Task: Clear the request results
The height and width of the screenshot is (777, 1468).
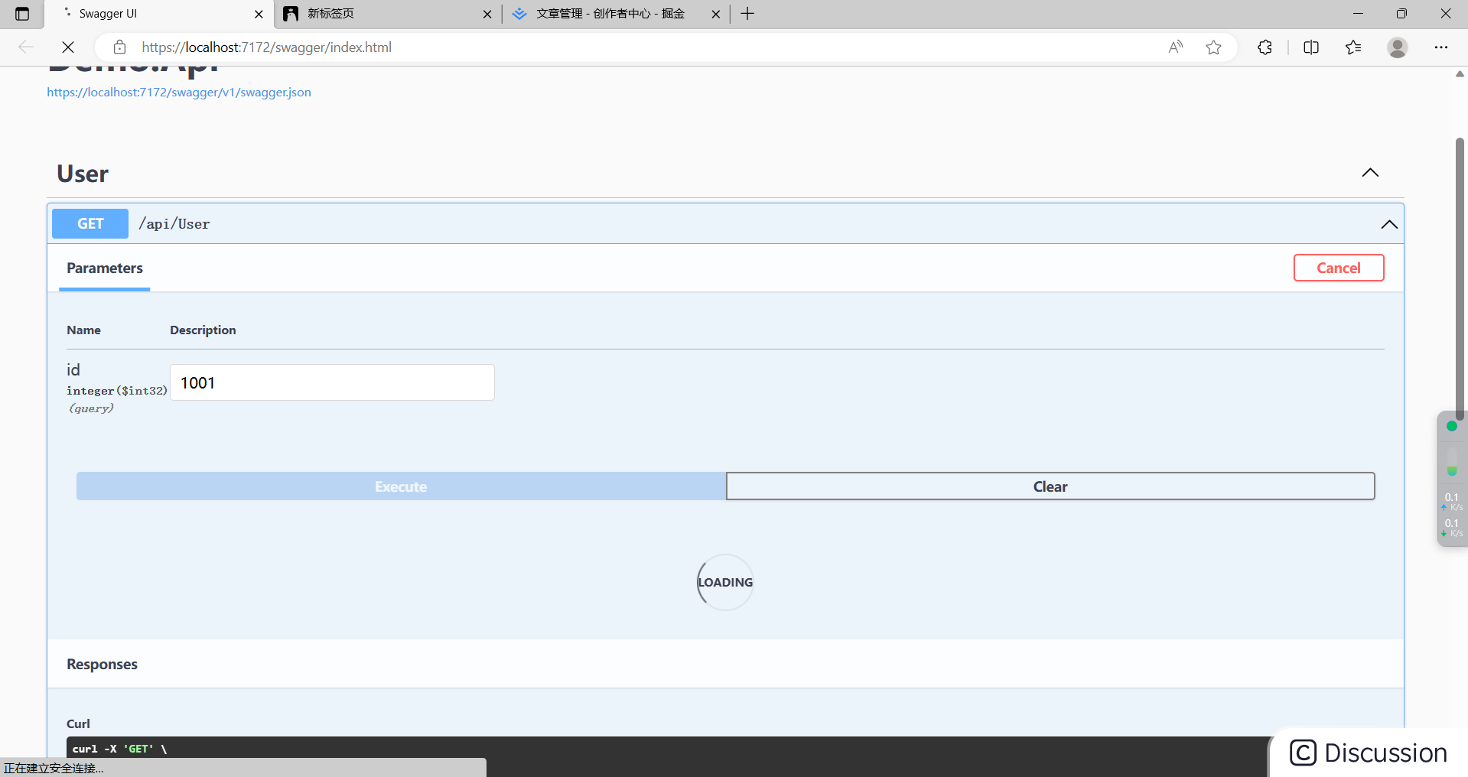Action: [1050, 486]
